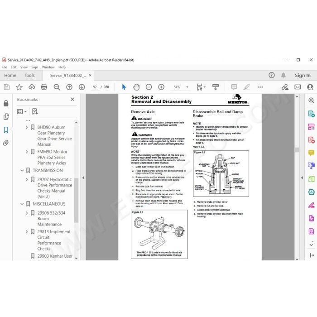Switch to the Tools tab
The width and height of the screenshot is (317, 317).
pos(29,76)
